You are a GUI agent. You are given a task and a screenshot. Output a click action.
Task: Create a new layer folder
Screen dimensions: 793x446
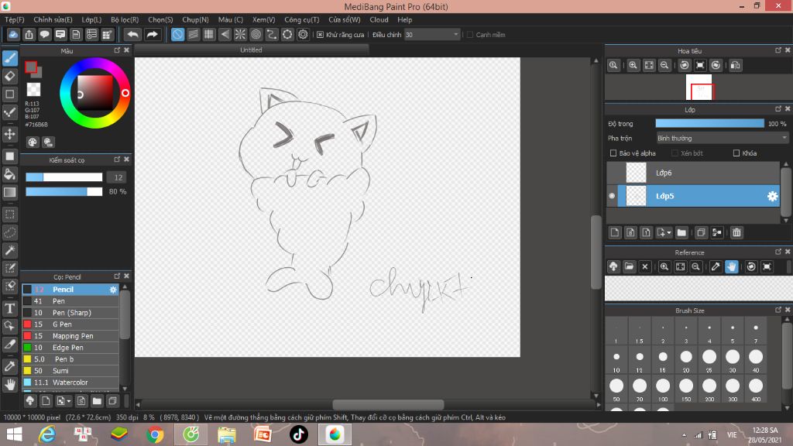(681, 232)
